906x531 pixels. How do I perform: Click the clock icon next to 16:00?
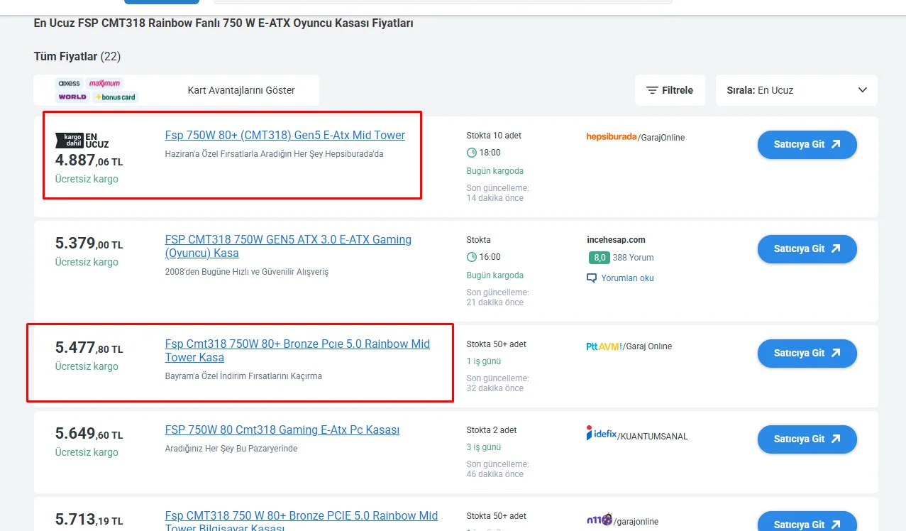tap(472, 257)
